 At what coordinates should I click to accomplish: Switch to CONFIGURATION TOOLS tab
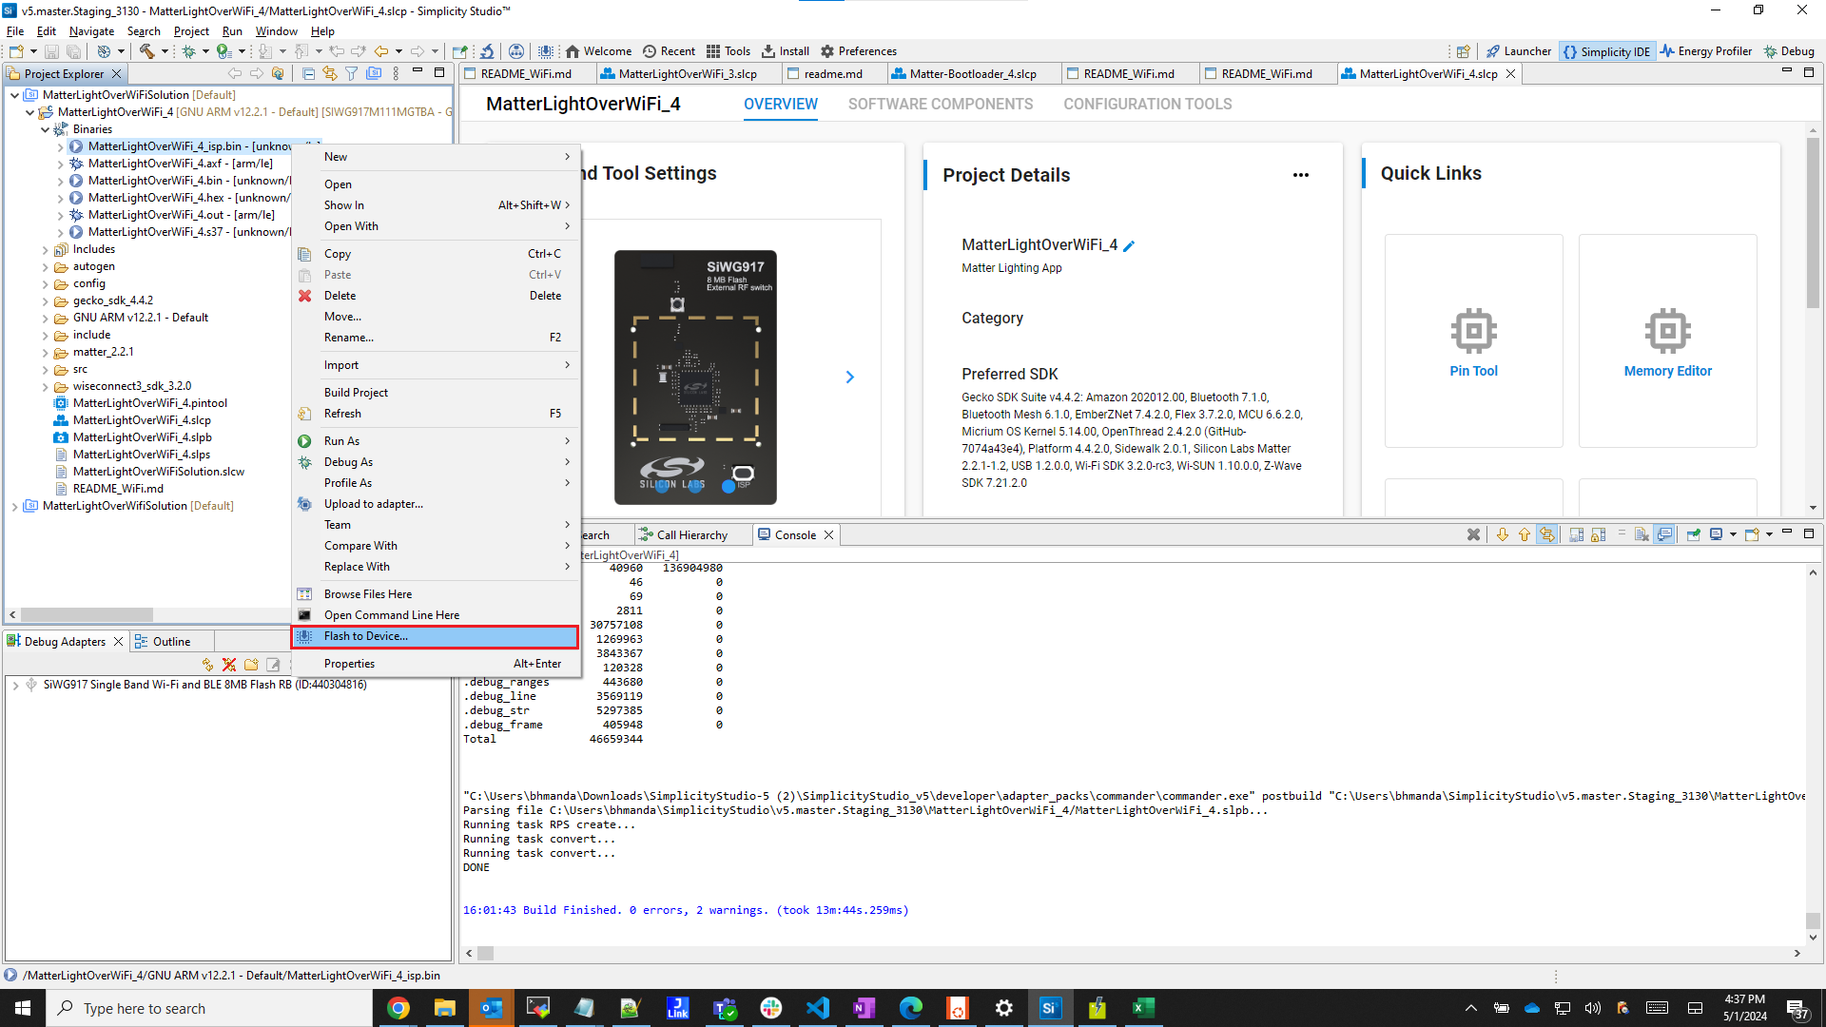pyautogui.click(x=1148, y=105)
